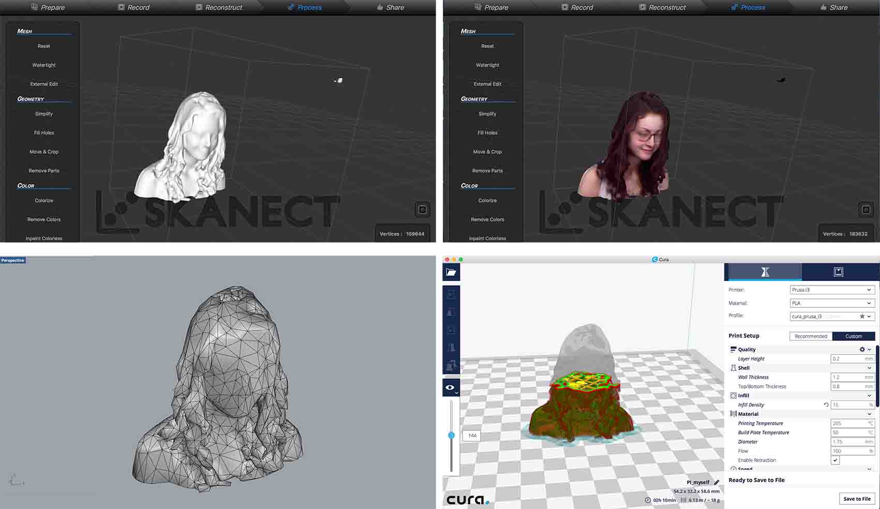This screenshot has height=509, width=880.
Task: Click the Printing Temperature field showing 205
Action: [x=852, y=424]
